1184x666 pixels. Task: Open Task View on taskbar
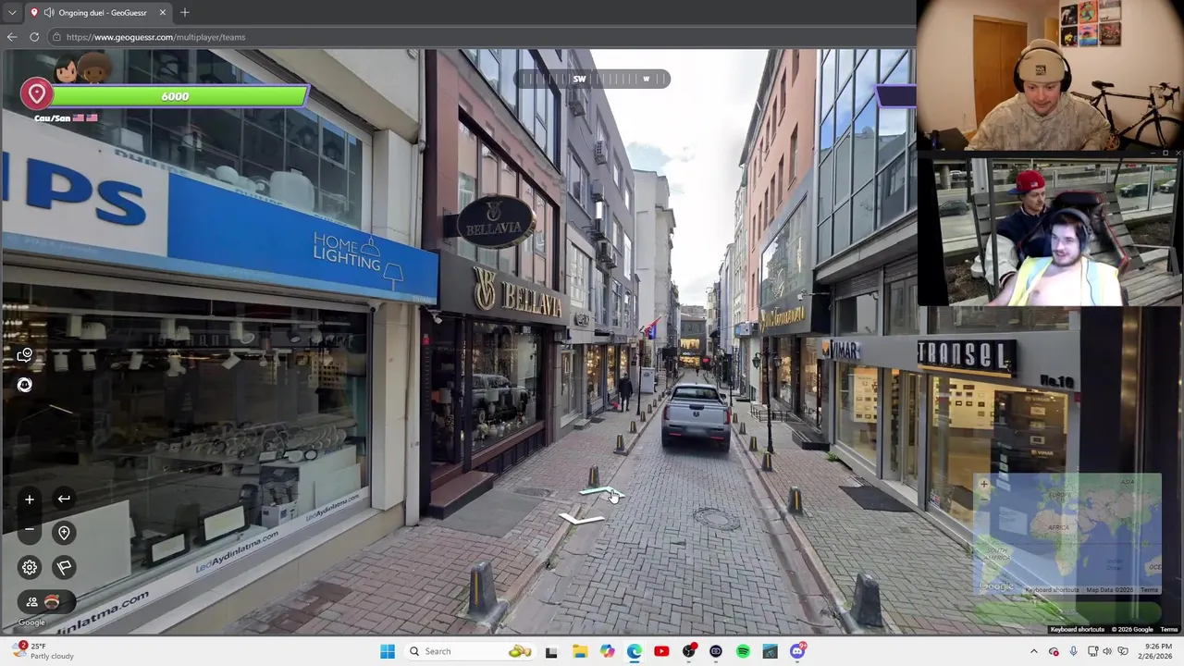click(551, 651)
